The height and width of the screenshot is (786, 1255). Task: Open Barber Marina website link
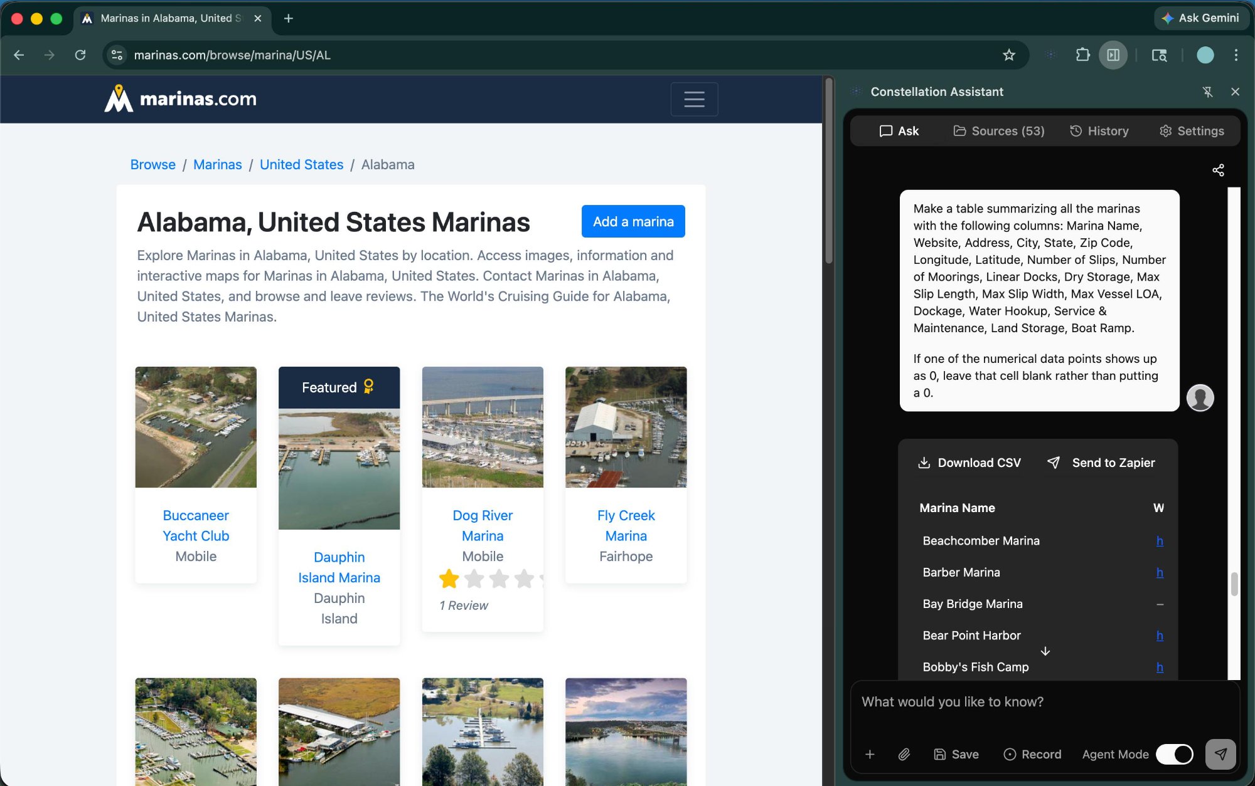pyautogui.click(x=1160, y=572)
